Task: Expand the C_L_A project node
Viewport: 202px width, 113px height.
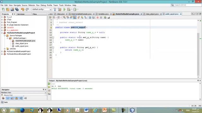Action: [x=2, y=17]
